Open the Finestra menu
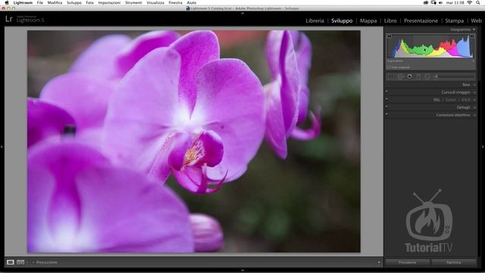Screen dimensions: 485x273 pos(175,2)
